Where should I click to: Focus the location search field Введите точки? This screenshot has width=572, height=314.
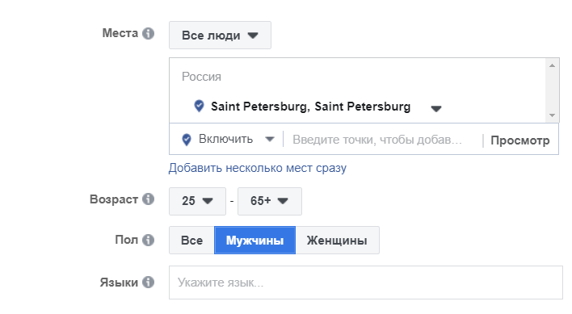point(383,140)
